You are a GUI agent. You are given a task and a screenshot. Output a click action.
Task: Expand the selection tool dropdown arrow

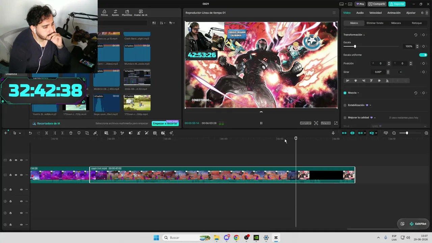pyautogui.click(x=20, y=133)
